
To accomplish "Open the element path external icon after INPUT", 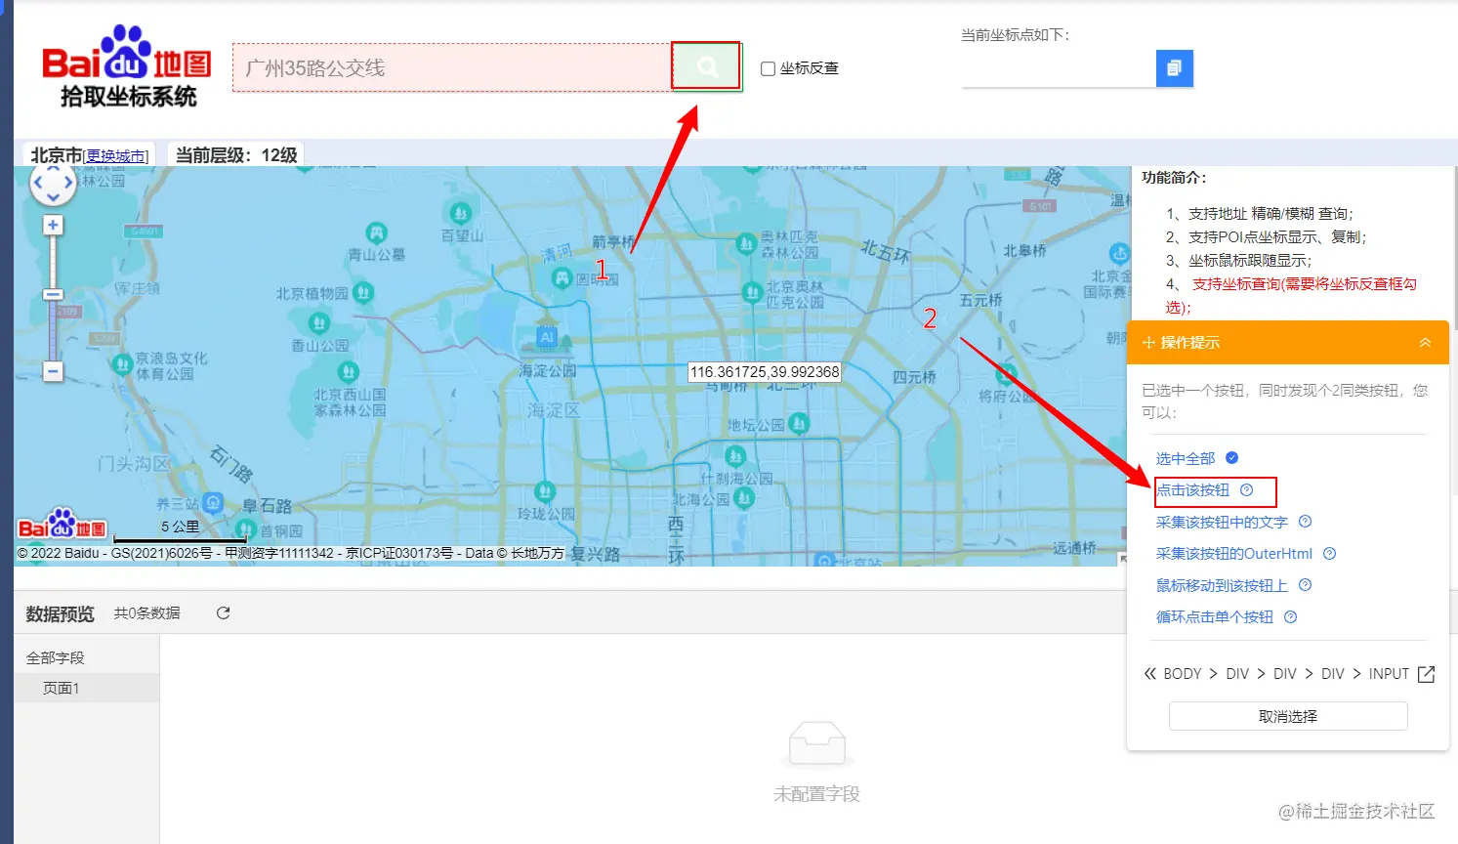I will tap(1426, 674).
